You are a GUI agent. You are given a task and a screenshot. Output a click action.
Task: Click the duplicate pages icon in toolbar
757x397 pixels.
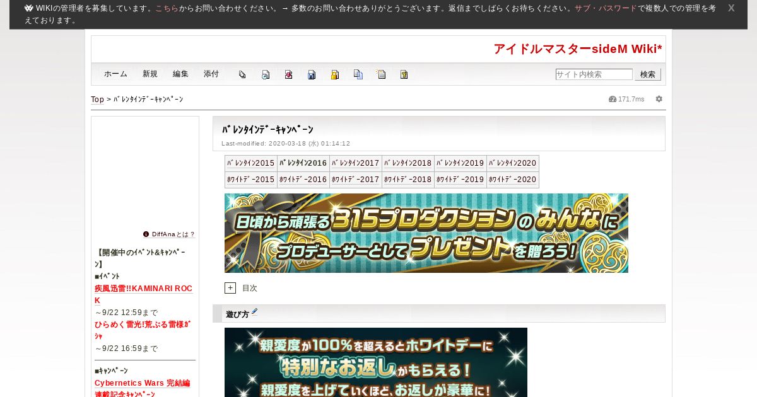[x=358, y=74]
